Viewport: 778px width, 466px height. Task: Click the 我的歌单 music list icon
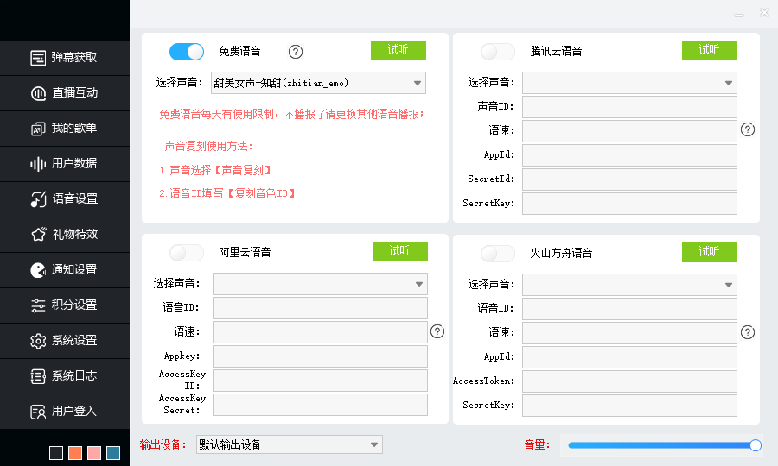pos(38,129)
